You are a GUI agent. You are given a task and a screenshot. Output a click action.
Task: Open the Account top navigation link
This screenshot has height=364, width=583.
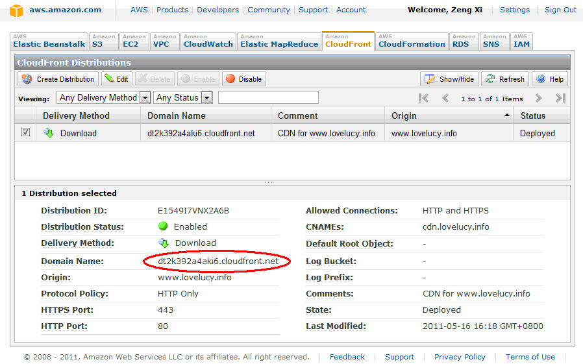click(x=351, y=10)
